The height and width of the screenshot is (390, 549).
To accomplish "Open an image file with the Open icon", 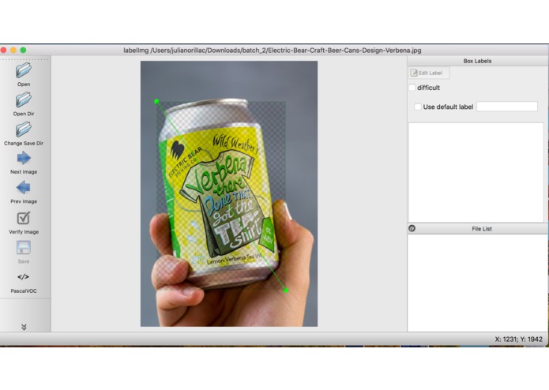I will [x=24, y=70].
